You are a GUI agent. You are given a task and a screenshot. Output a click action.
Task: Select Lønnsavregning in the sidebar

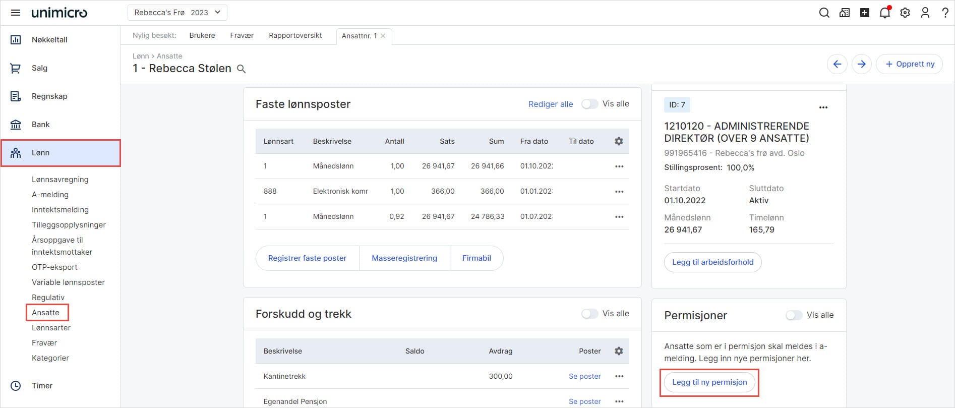(x=60, y=180)
